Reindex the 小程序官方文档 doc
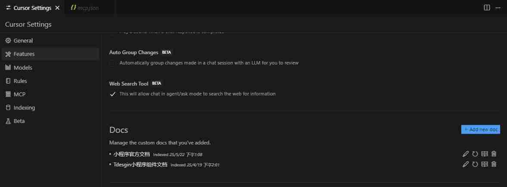The image size is (507, 187). 475,154
